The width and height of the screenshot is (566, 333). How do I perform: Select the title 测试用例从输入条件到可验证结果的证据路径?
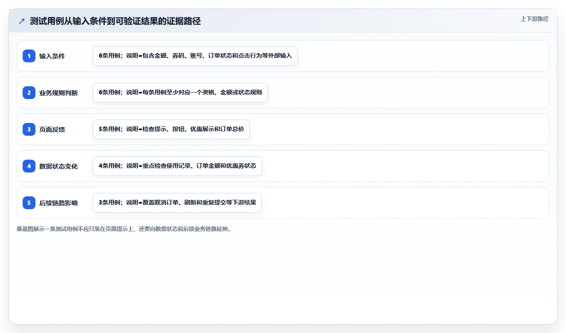tap(115, 21)
